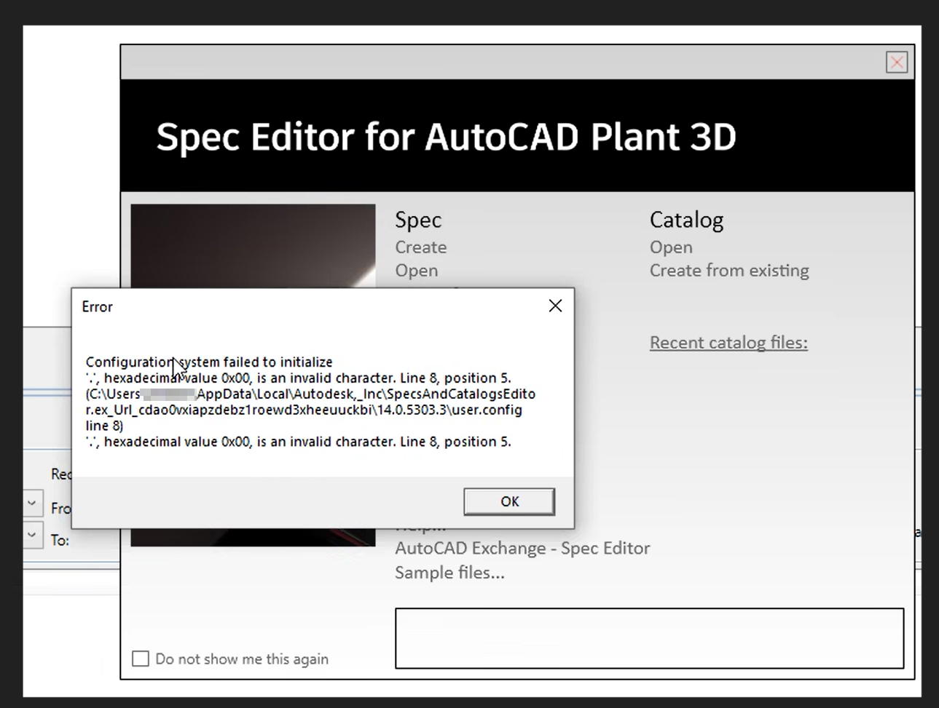The height and width of the screenshot is (708, 939).
Task: Click Open under the Spec heading
Action: [x=417, y=271]
